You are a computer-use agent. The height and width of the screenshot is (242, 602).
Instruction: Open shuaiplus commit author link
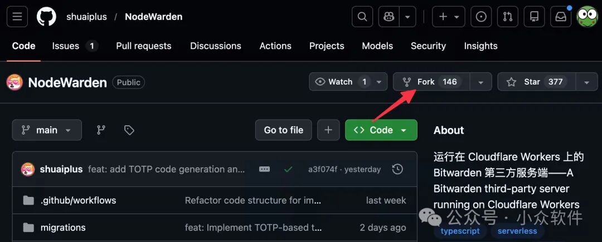[x=61, y=169]
